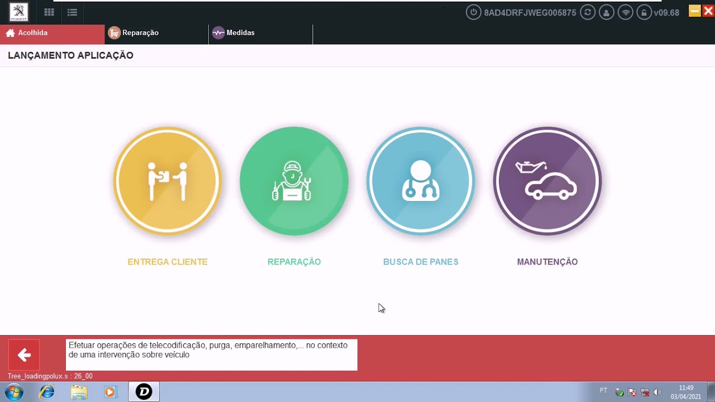The image size is (715, 402).
Task: Click the description text box at bottom
Action: point(212,355)
